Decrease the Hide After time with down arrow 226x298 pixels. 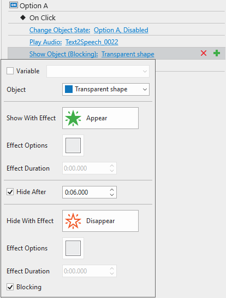[x=112, y=195]
